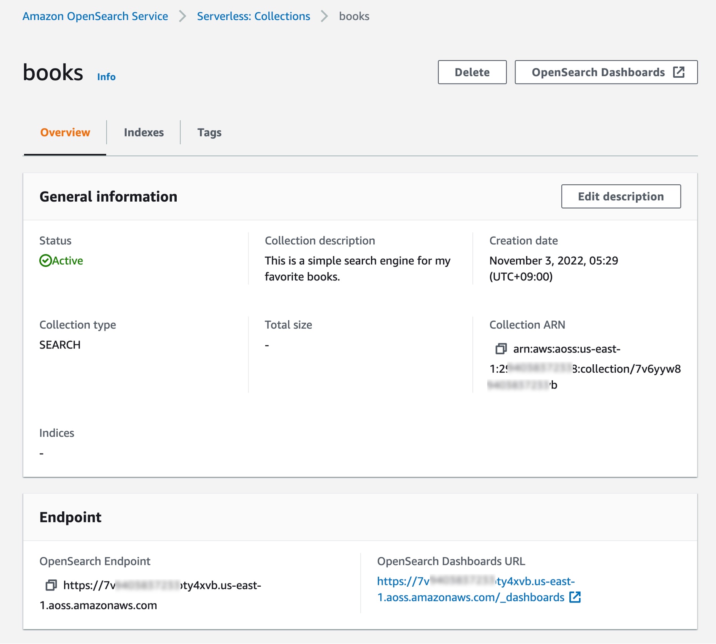Click the external-link icon beside Dashboards URL
This screenshot has width=716, height=644.
[x=575, y=597]
